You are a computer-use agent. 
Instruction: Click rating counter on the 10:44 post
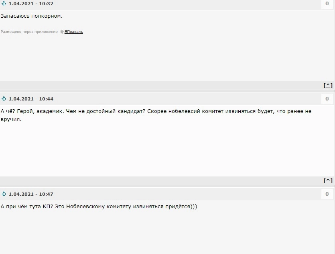point(327,99)
